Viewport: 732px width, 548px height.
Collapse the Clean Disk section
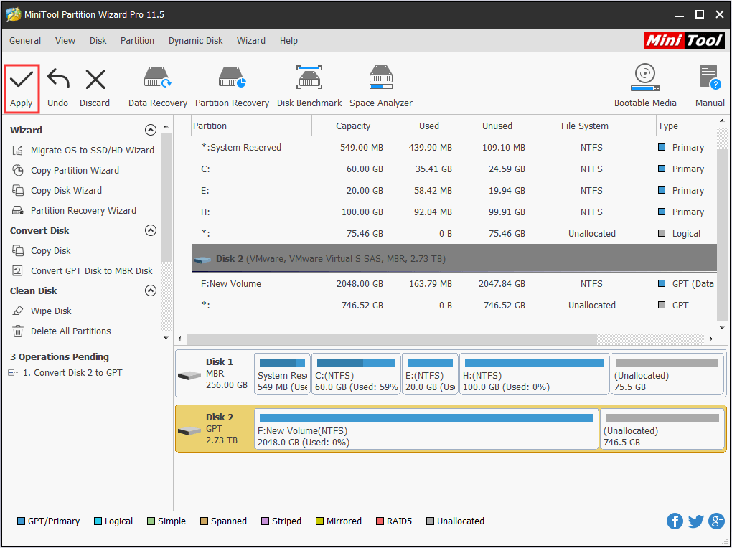150,290
